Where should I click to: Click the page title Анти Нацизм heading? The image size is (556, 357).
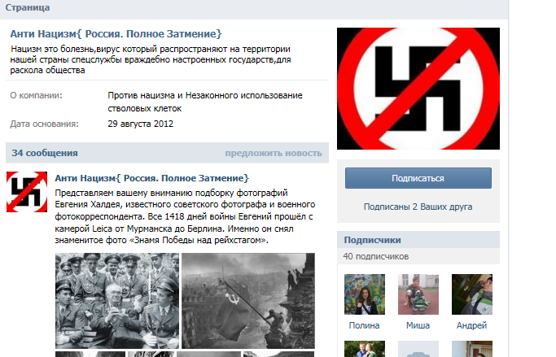coord(116,34)
